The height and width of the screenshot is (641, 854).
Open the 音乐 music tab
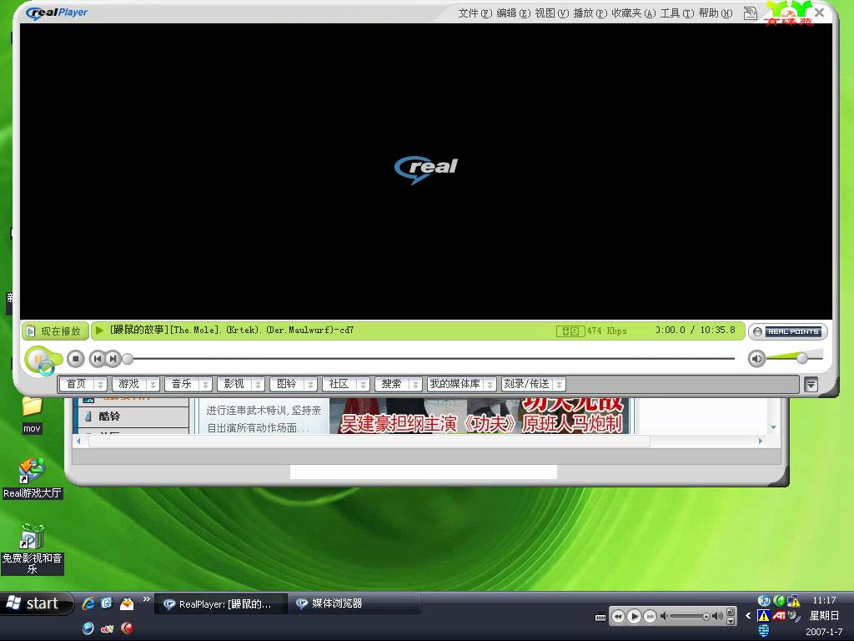[181, 384]
